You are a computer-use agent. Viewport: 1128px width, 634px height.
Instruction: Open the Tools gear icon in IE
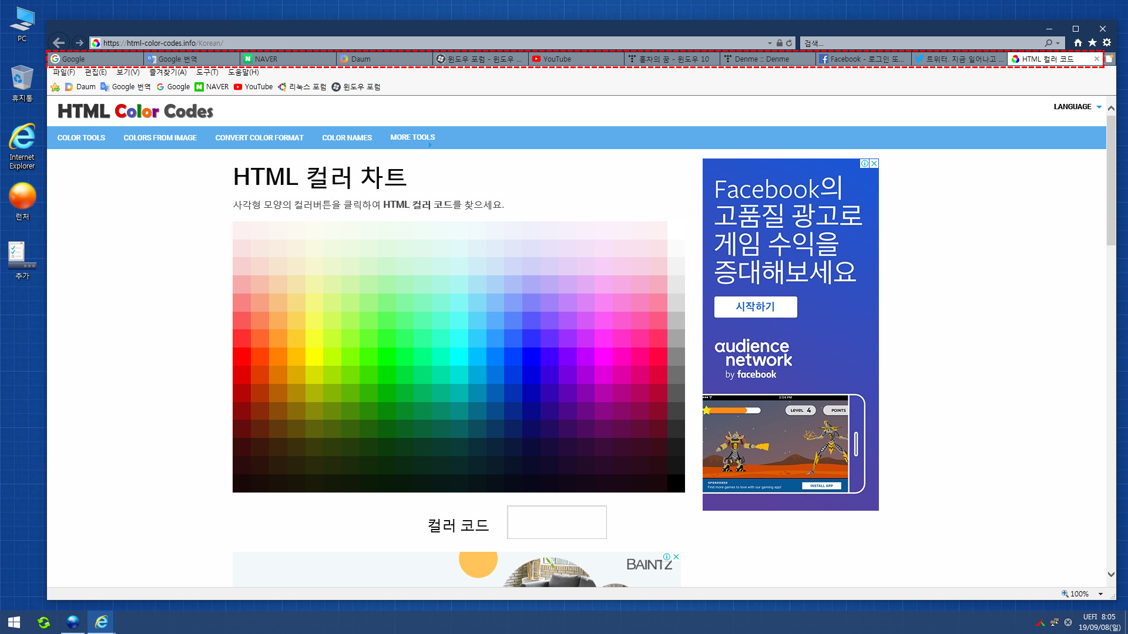coord(1107,43)
